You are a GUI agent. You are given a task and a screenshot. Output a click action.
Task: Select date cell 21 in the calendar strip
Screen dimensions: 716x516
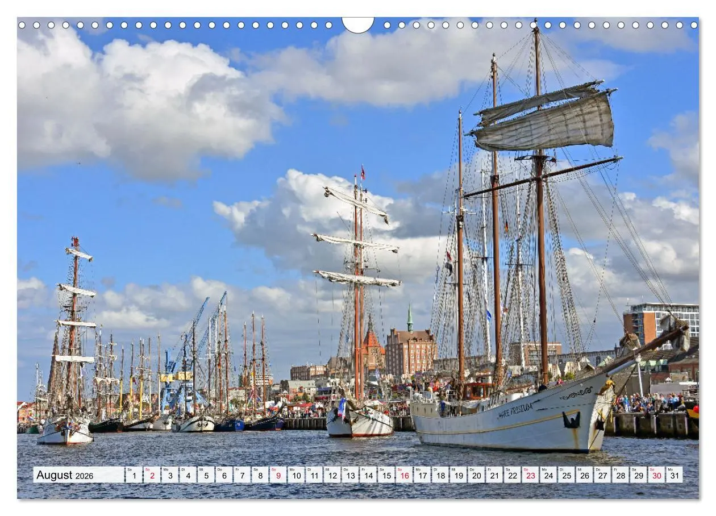[494, 475]
